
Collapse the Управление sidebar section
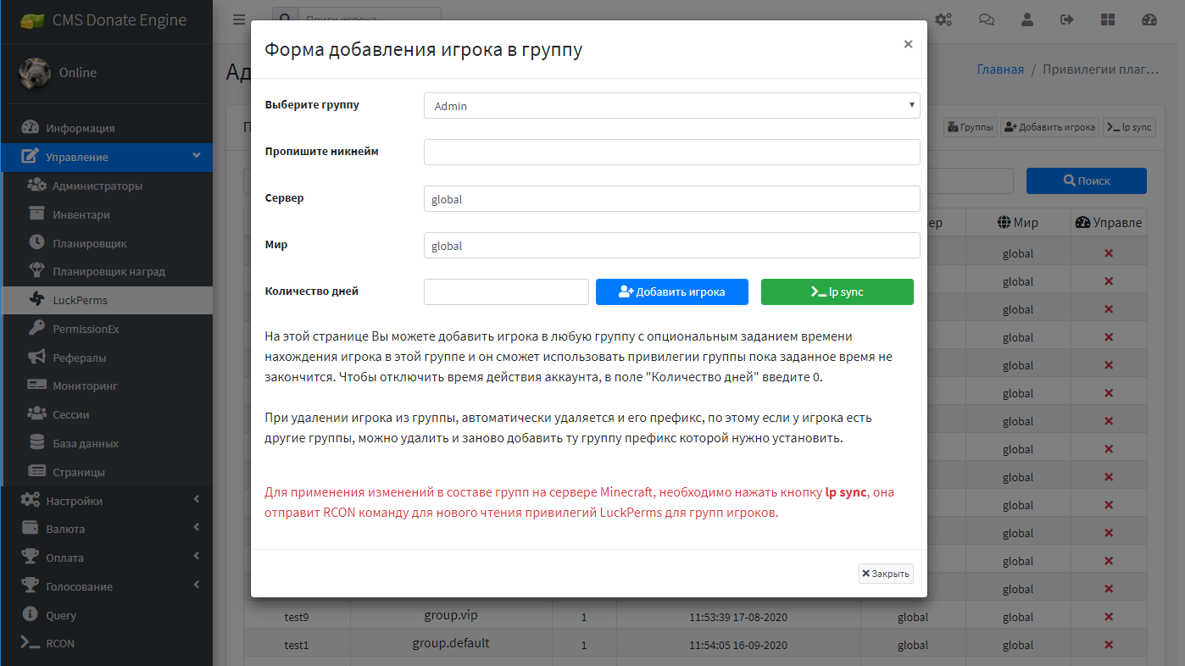[x=106, y=157]
